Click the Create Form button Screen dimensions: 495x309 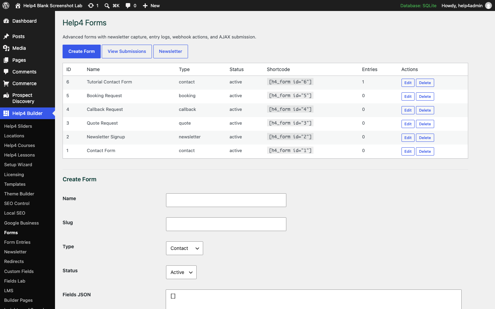(x=81, y=51)
